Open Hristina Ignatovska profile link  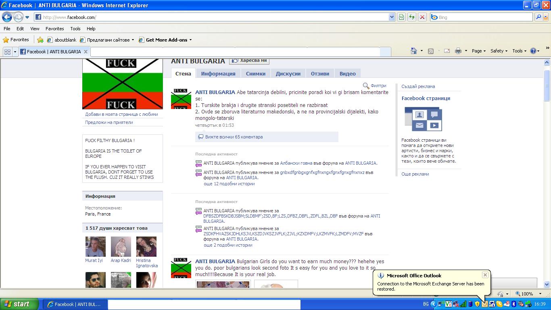tap(147, 263)
